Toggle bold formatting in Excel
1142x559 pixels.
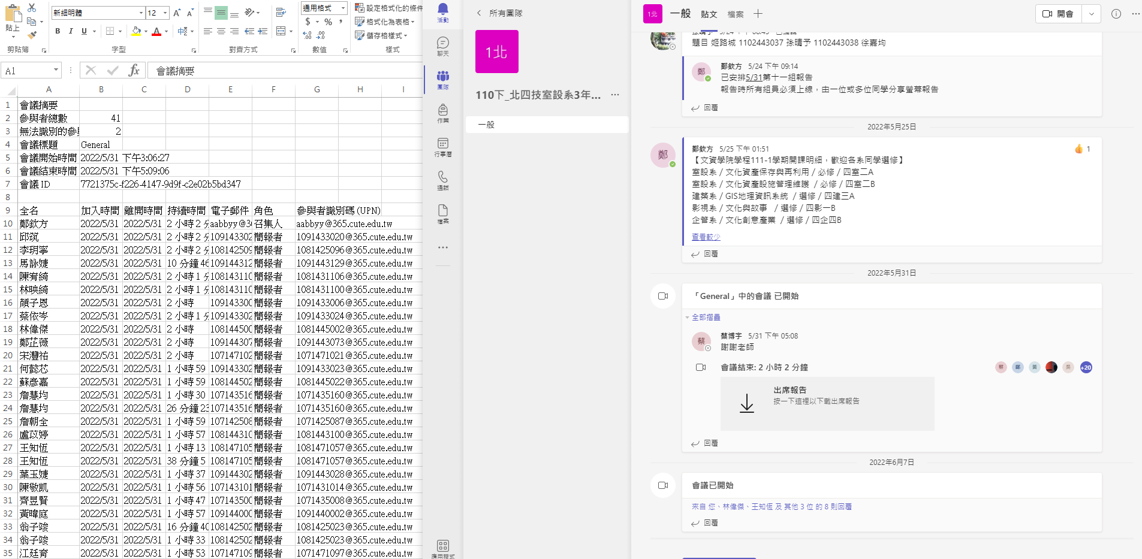58,31
